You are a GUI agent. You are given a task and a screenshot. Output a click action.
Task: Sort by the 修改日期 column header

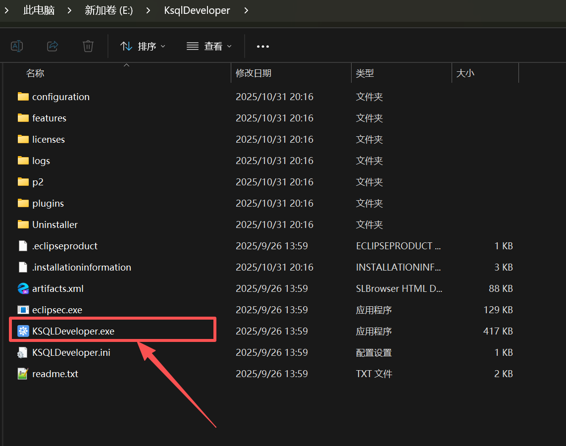pyautogui.click(x=254, y=73)
